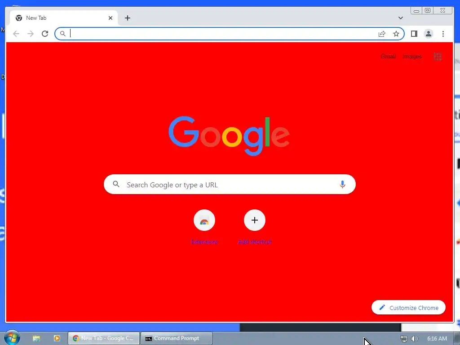Screen dimensions: 460x345
Task: Click the search icon in address bar
Action: 63,34
